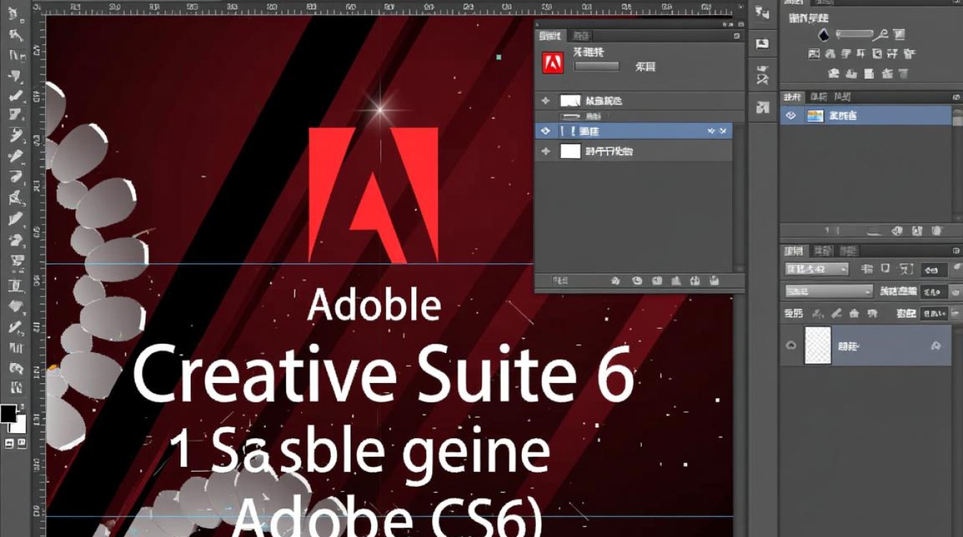Click the foreground color swatch in the toolbar
963x537 pixels.
(x=9, y=415)
